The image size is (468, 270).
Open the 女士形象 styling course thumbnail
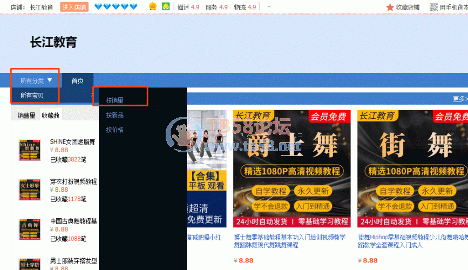[30, 190]
